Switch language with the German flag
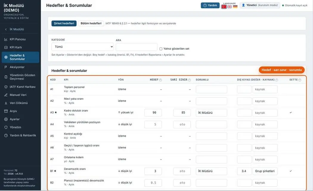This screenshot has height=191, width=313. click(x=235, y=7)
